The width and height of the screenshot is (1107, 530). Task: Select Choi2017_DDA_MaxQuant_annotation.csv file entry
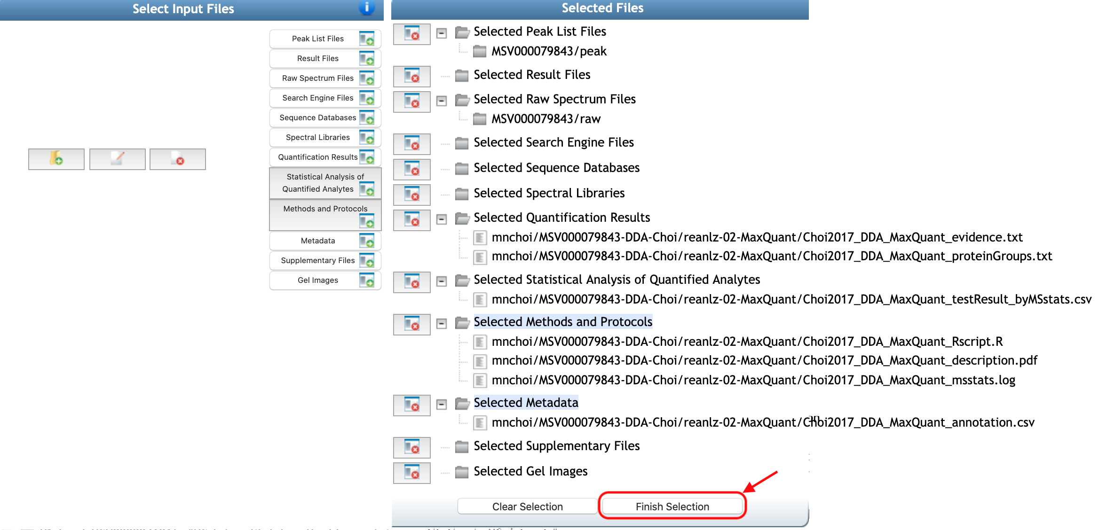point(762,422)
